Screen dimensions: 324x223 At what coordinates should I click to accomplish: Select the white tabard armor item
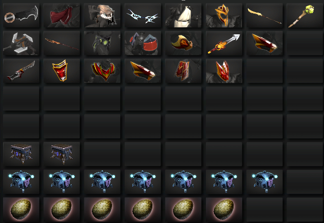coord(183,15)
